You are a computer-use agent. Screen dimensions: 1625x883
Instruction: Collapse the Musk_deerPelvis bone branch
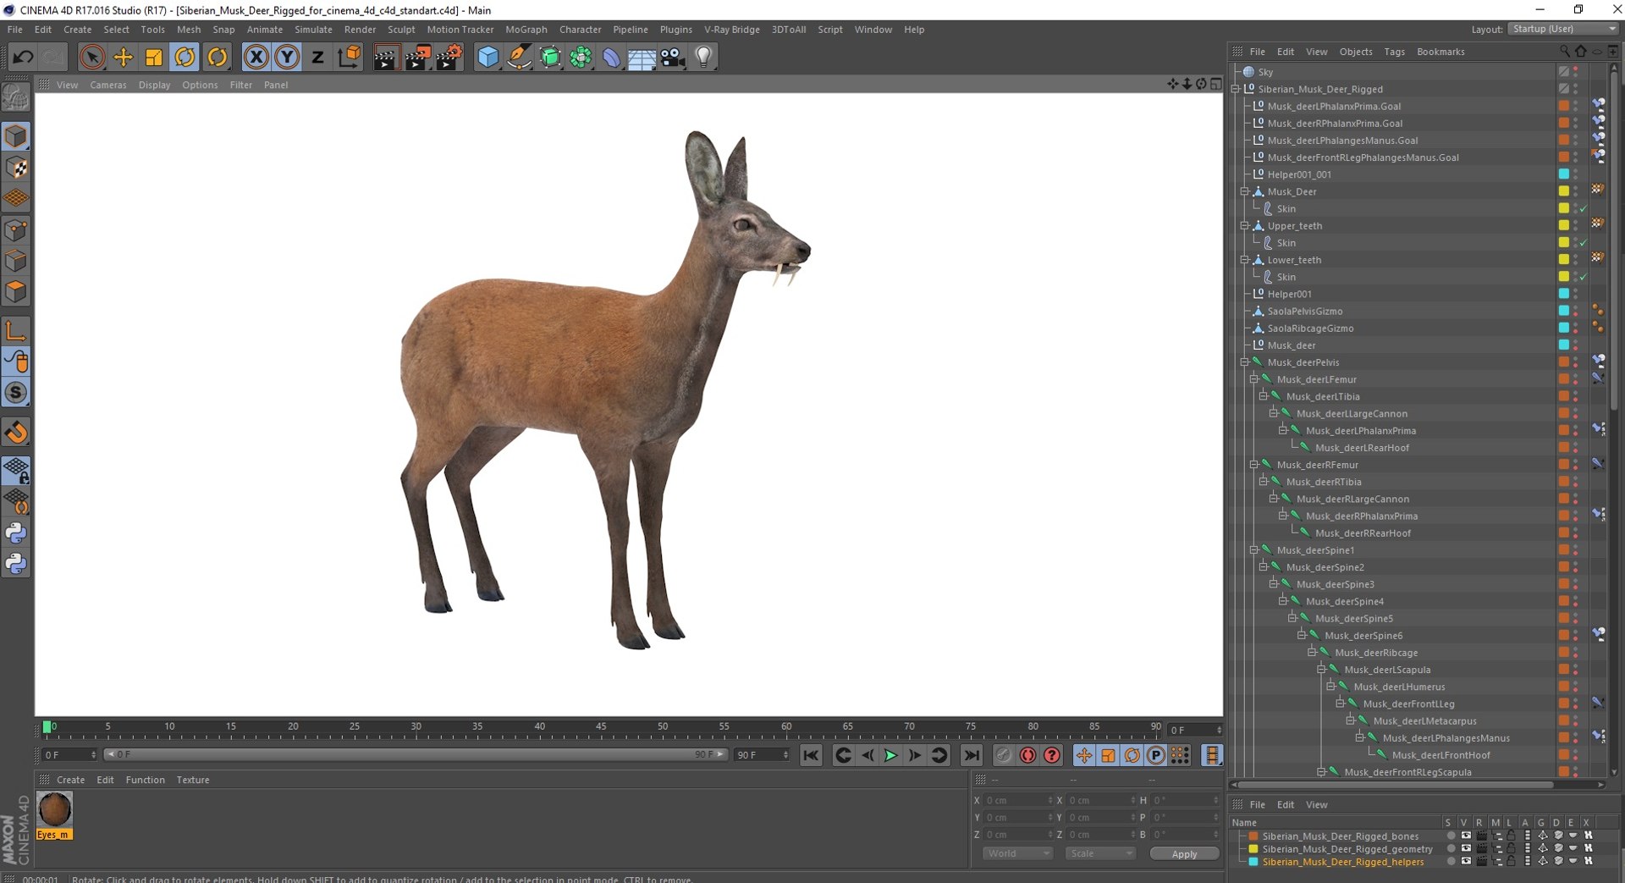pyautogui.click(x=1245, y=362)
